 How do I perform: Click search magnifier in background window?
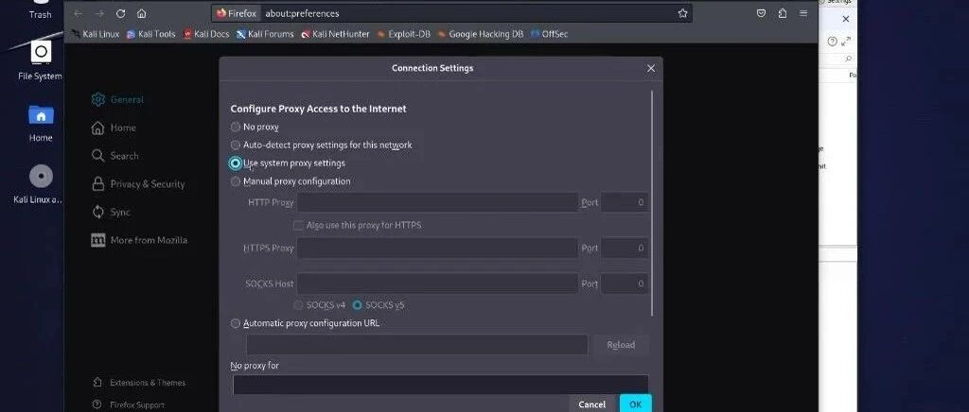tap(849, 59)
